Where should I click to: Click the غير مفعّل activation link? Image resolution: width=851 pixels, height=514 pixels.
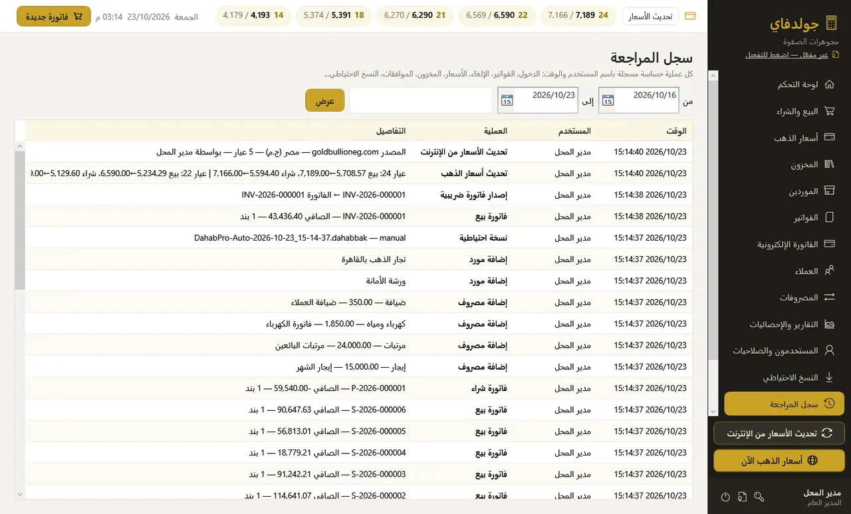click(x=787, y=55)
